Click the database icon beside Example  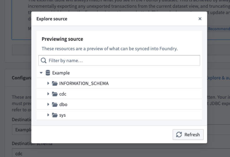48,73
